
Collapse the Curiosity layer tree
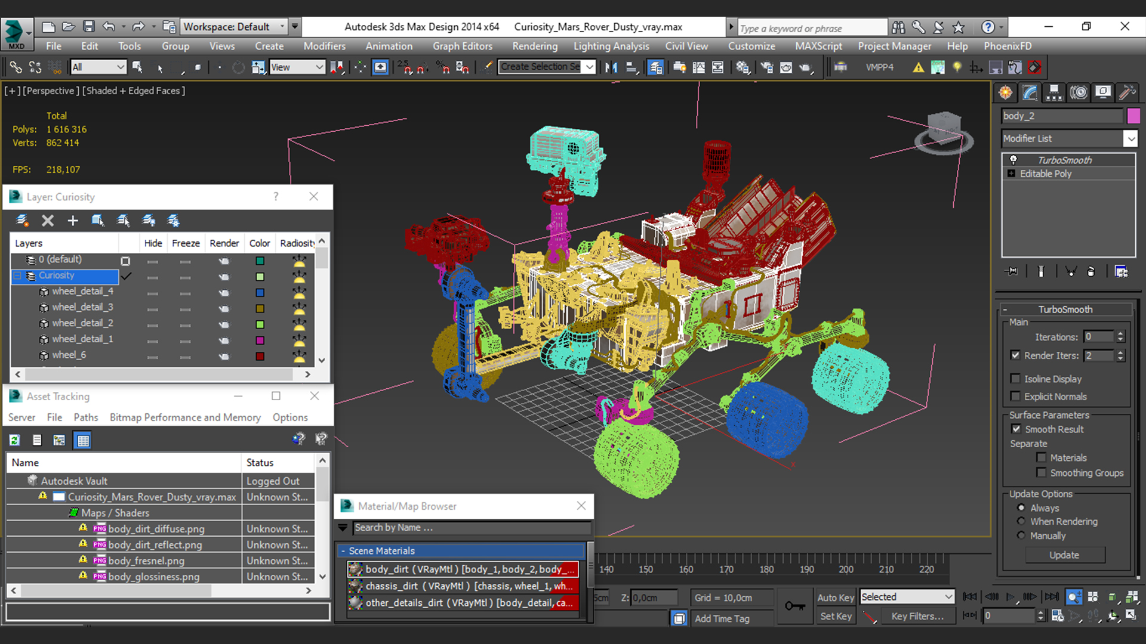click(x=17, y=275)
